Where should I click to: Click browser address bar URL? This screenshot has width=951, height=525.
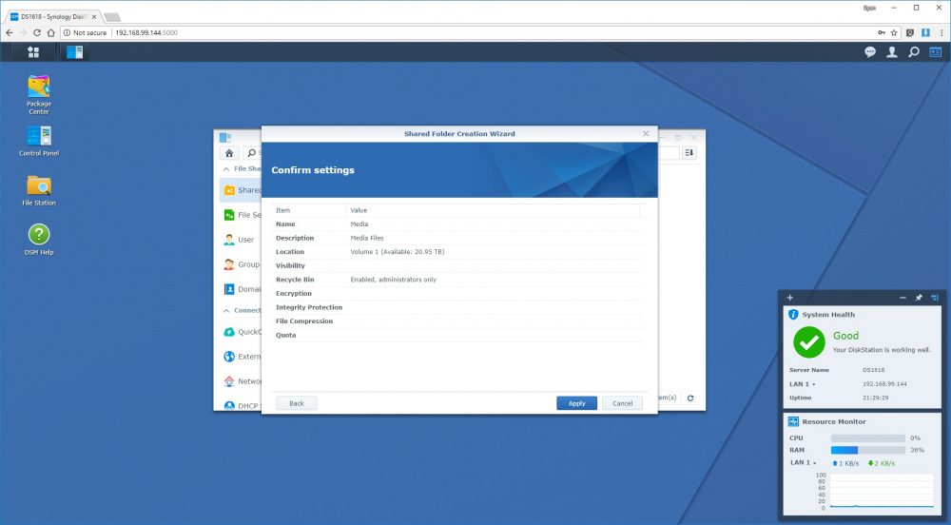[146, 32]
